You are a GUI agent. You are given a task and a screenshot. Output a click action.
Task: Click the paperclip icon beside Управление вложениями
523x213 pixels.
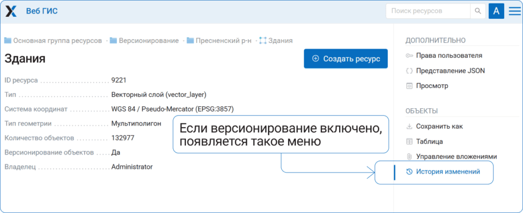(x=409, y=157)
